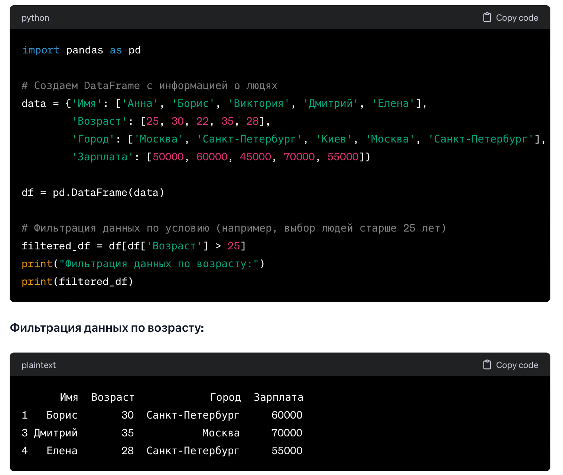This screenshot has width=563, height=475.
Task: Click the 'Возраст' key in the data dictionary
Action: pos(99,121)
